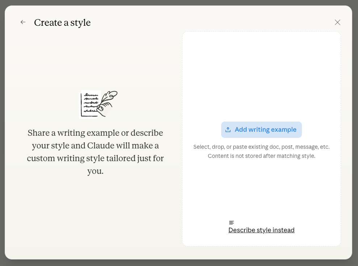Click the handwritten note illustration with feather pen
The image size is (358, 266).
(x=98, y=104)
